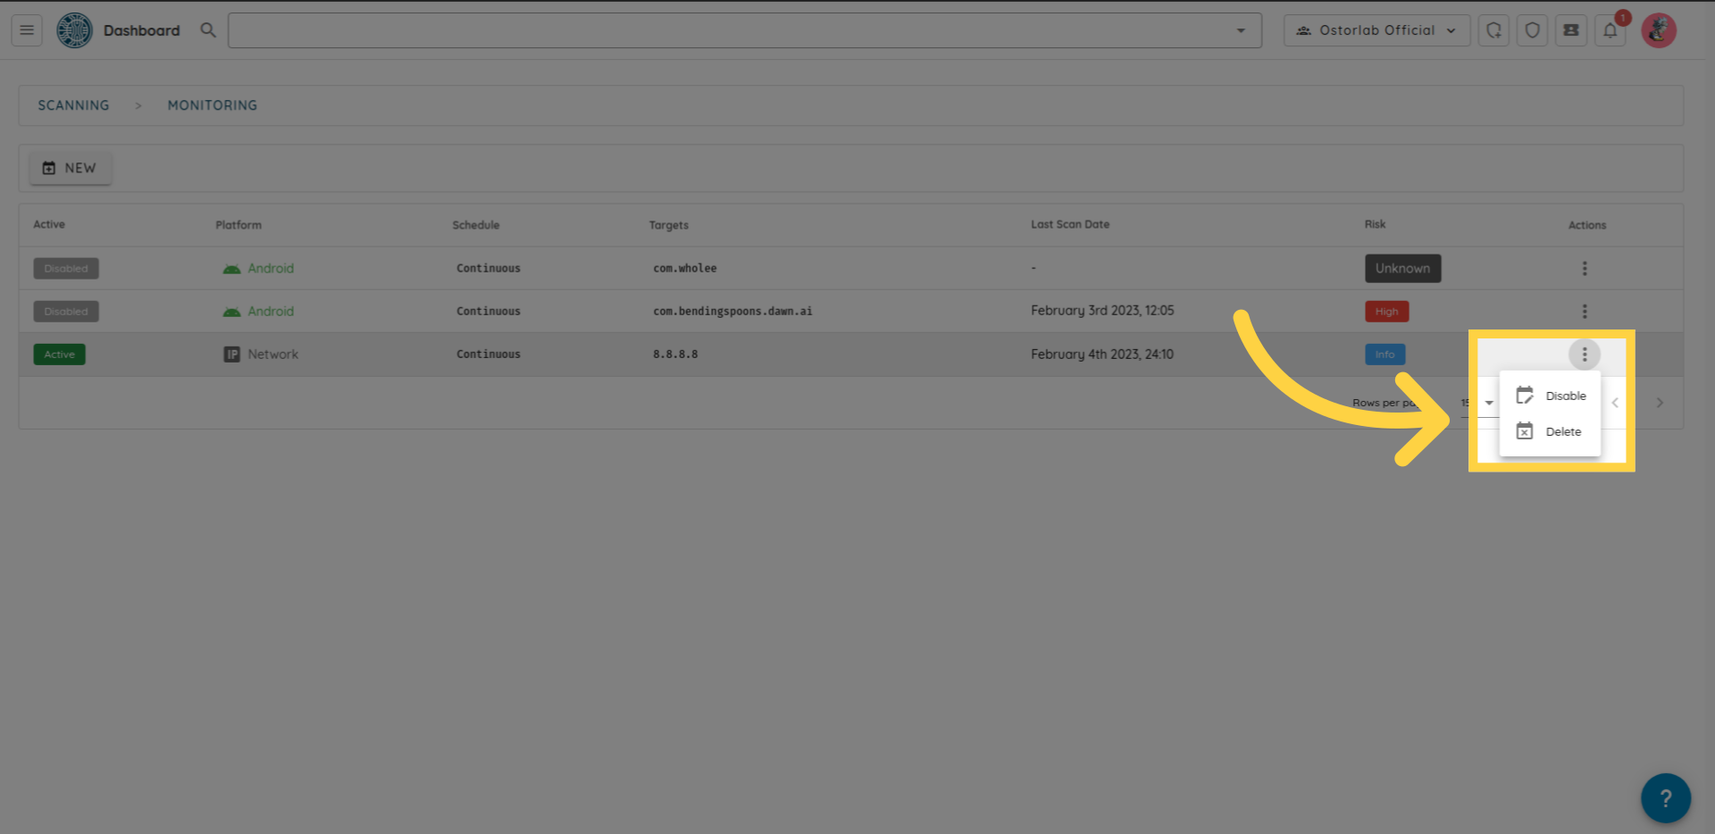Open actions menu for com.bendingspoons.dawn.ai row
Image resolution: width=1715 pixels, height=834 pixels.
[1585, 311]
